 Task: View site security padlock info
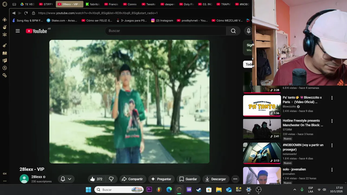(34, 13)
